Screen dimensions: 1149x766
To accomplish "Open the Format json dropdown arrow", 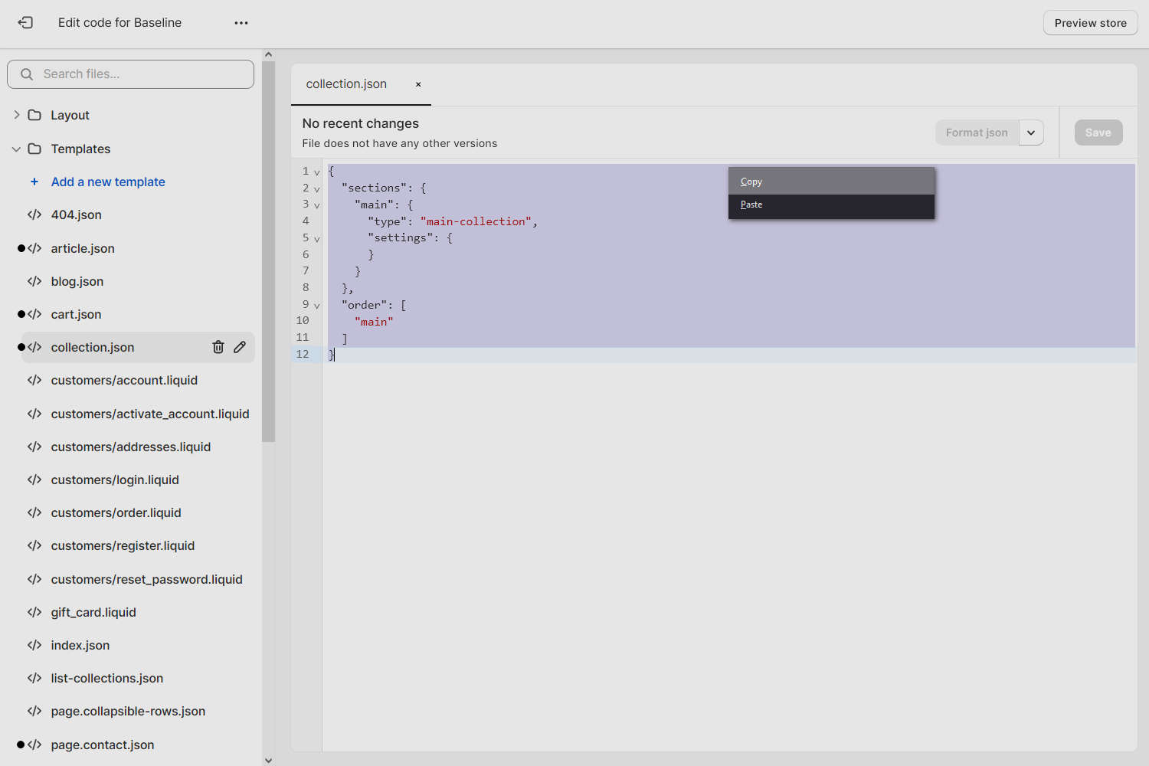I will click(1031, 133).
